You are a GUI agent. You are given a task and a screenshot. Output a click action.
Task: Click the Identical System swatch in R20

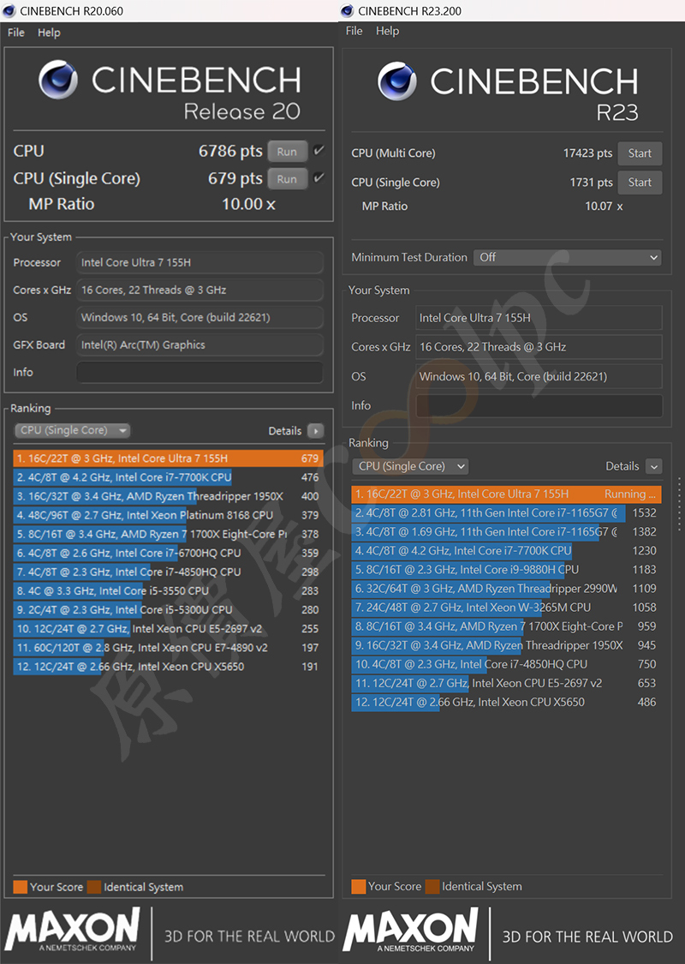[x=94, y=887]
